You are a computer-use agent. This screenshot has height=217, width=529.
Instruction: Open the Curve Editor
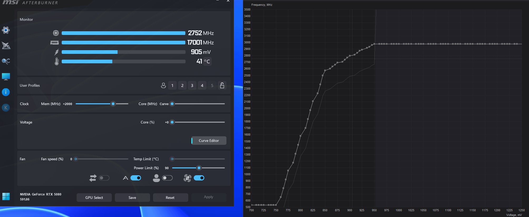[x=209, y=141]
